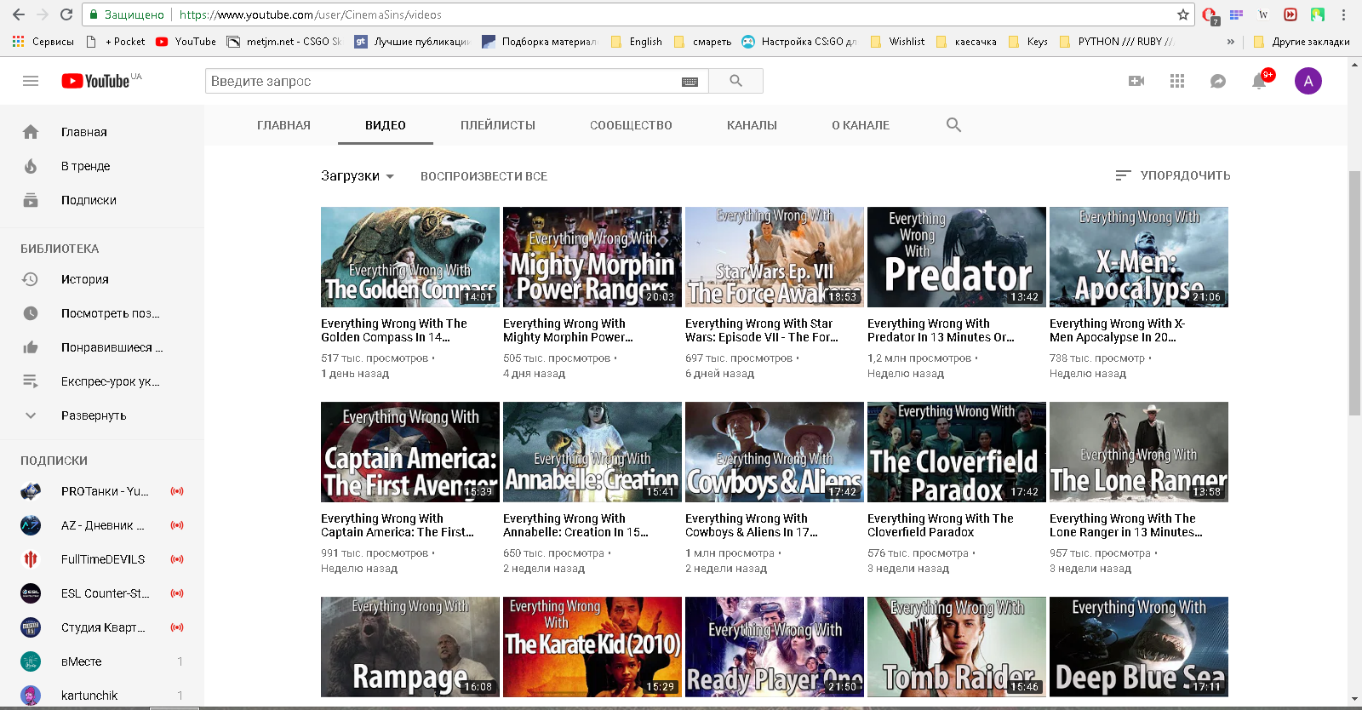Click ВОСПРОИЗВЕСТИ ВСЕ to play all
1362x710 pixels.
tap(484, 176)
